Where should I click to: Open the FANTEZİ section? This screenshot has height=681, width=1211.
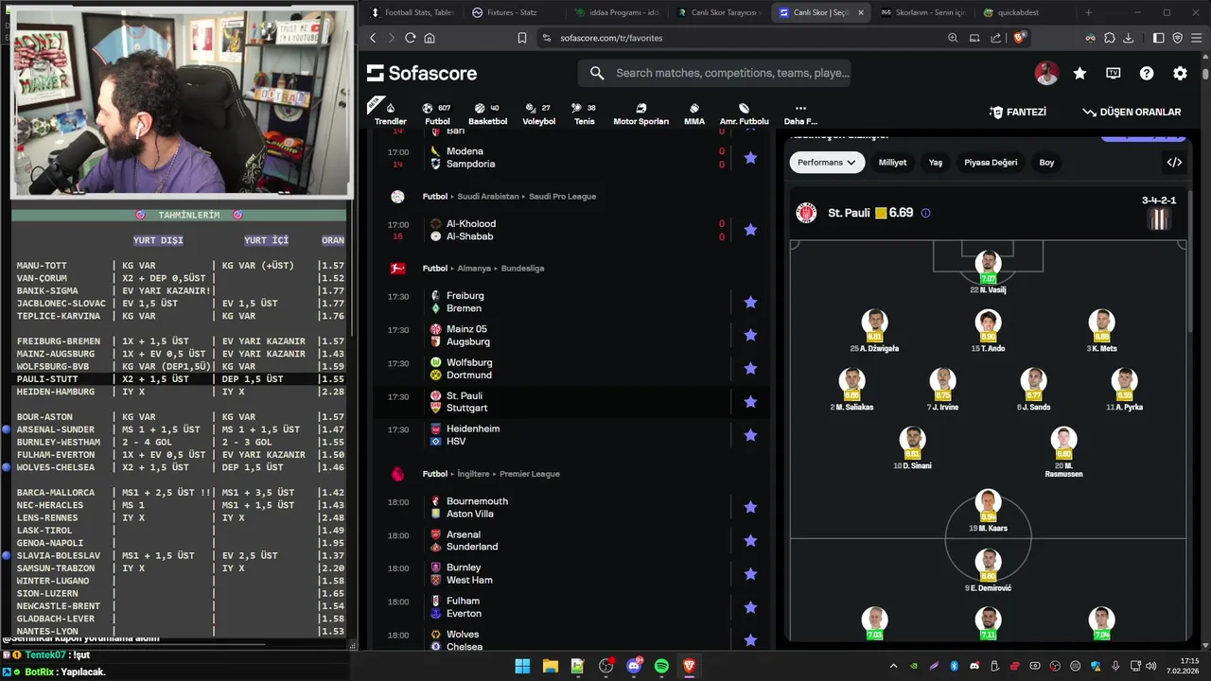[x=1018, y=112]
